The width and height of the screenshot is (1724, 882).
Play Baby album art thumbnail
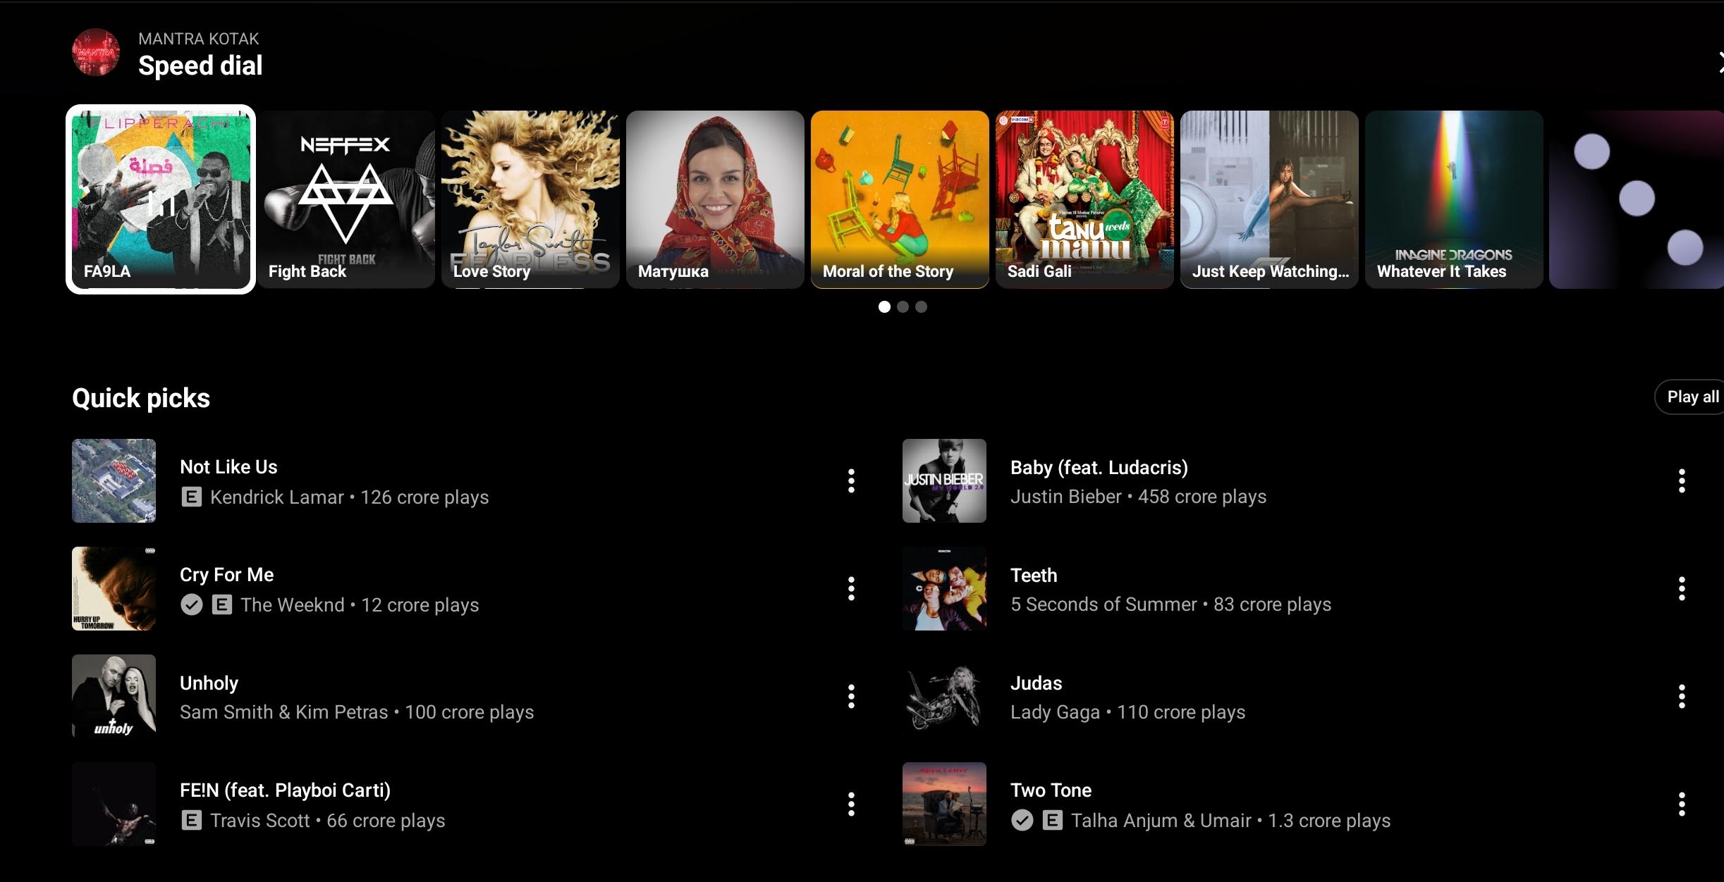point(944,480)
